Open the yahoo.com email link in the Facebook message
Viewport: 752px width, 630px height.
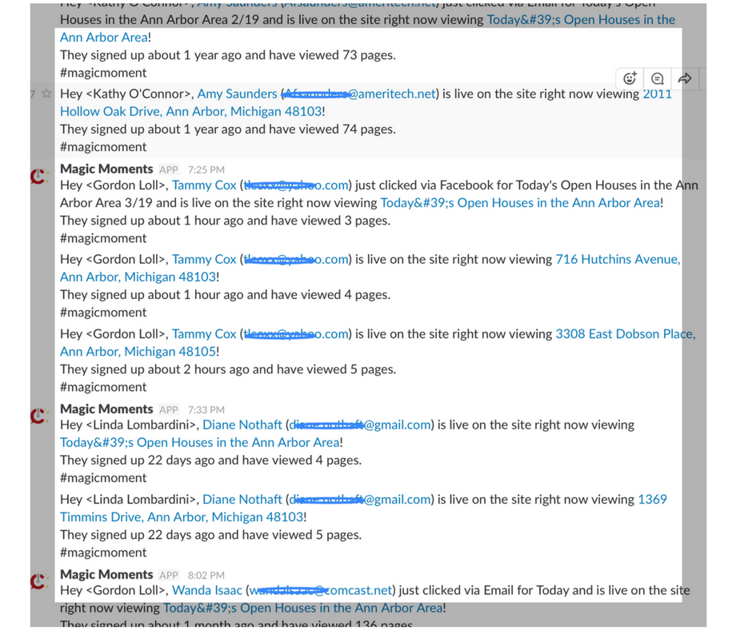point(296,185)
